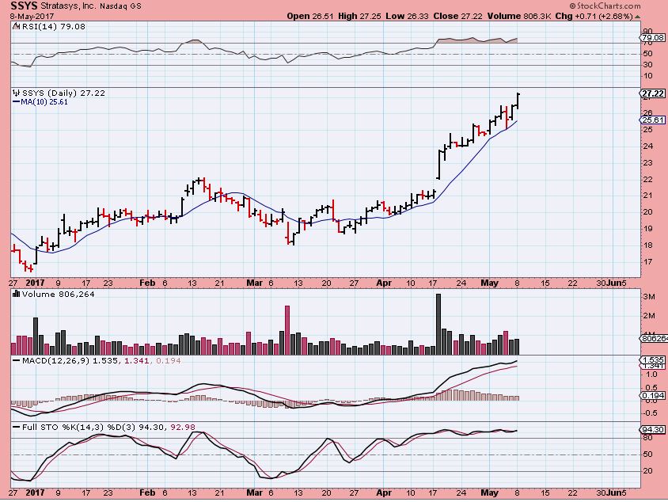Viewport: 668px width, 502px height.
Task: Click the Volume histogram legend icon
Action: [16, 294]
